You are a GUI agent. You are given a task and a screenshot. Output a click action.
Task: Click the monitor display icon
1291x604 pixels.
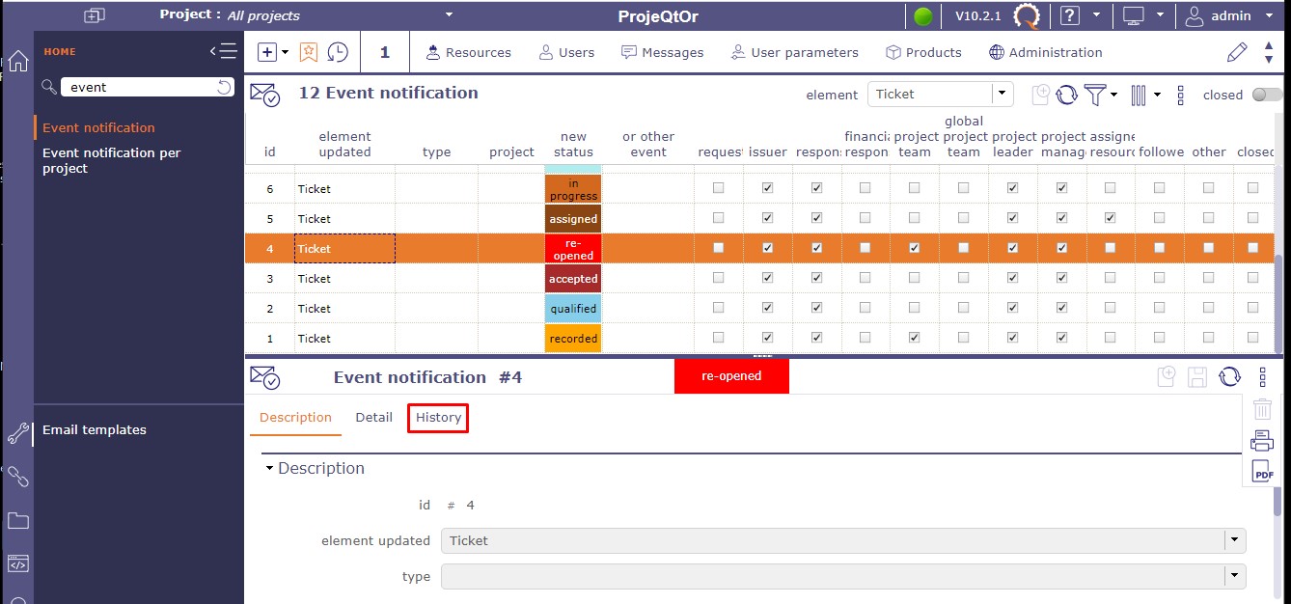pos(1134,15)
